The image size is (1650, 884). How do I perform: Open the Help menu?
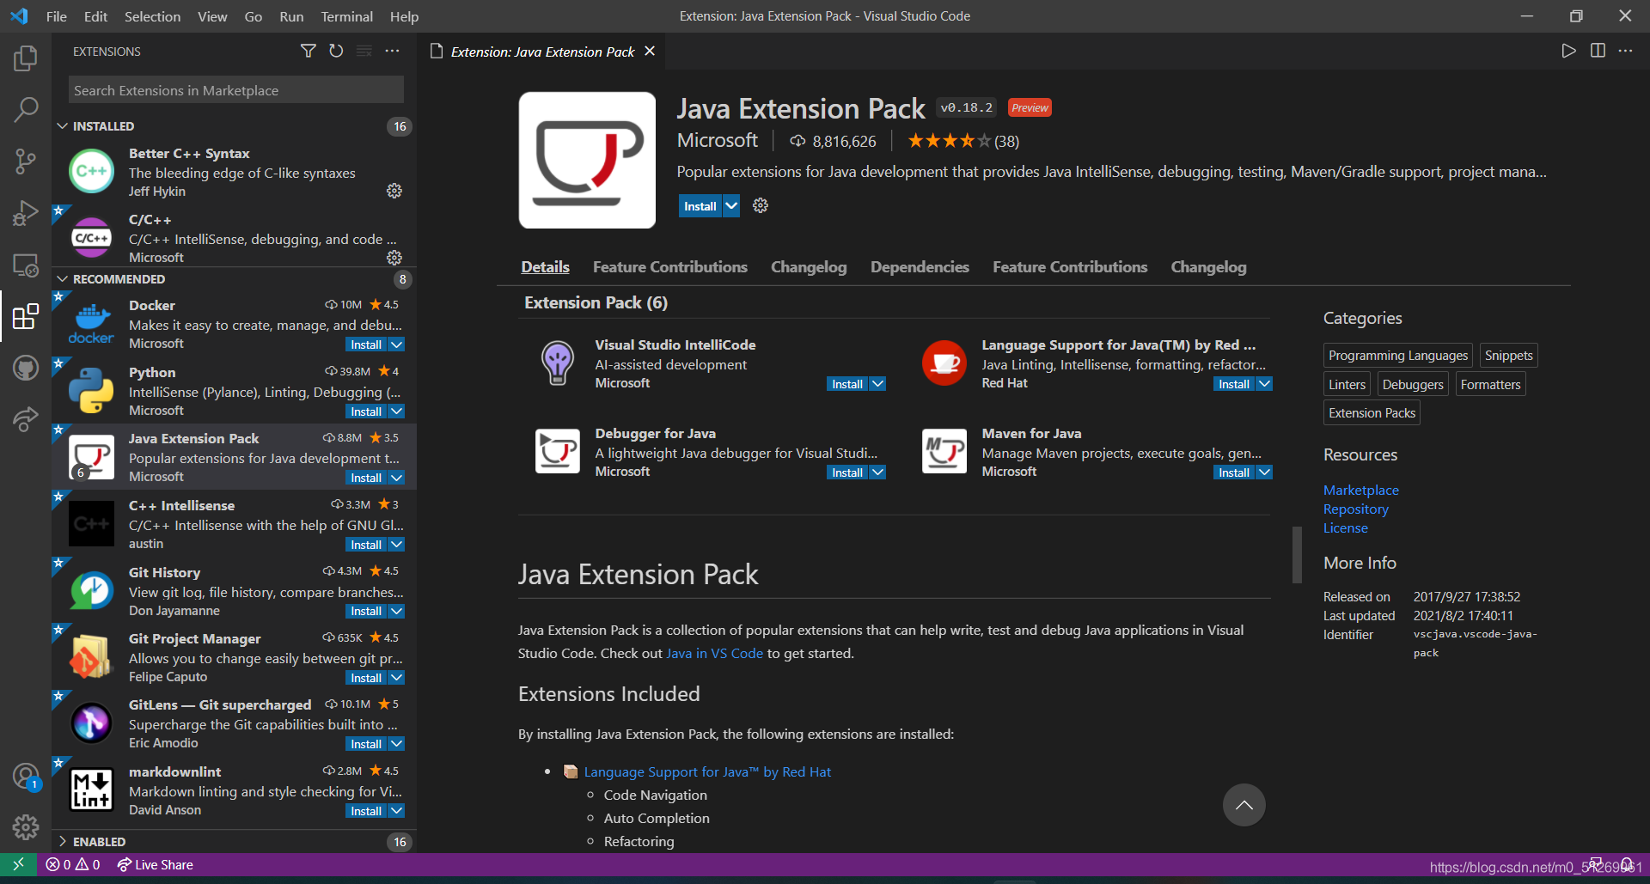point(404,16)
